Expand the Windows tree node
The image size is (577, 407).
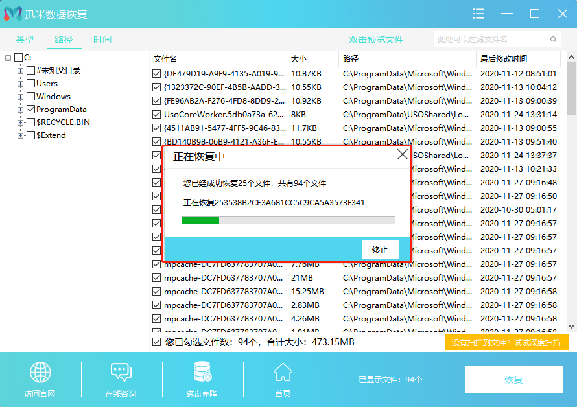[21, 97]
